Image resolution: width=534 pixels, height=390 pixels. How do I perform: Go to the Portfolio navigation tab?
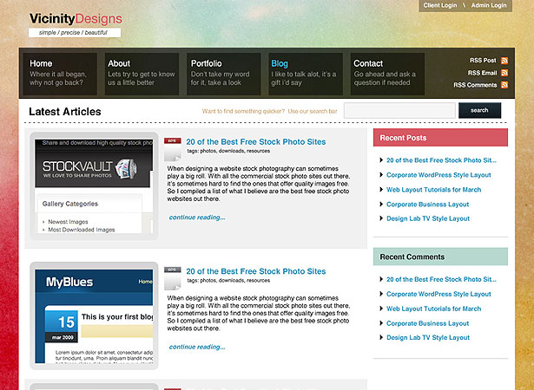pos(224,74)
